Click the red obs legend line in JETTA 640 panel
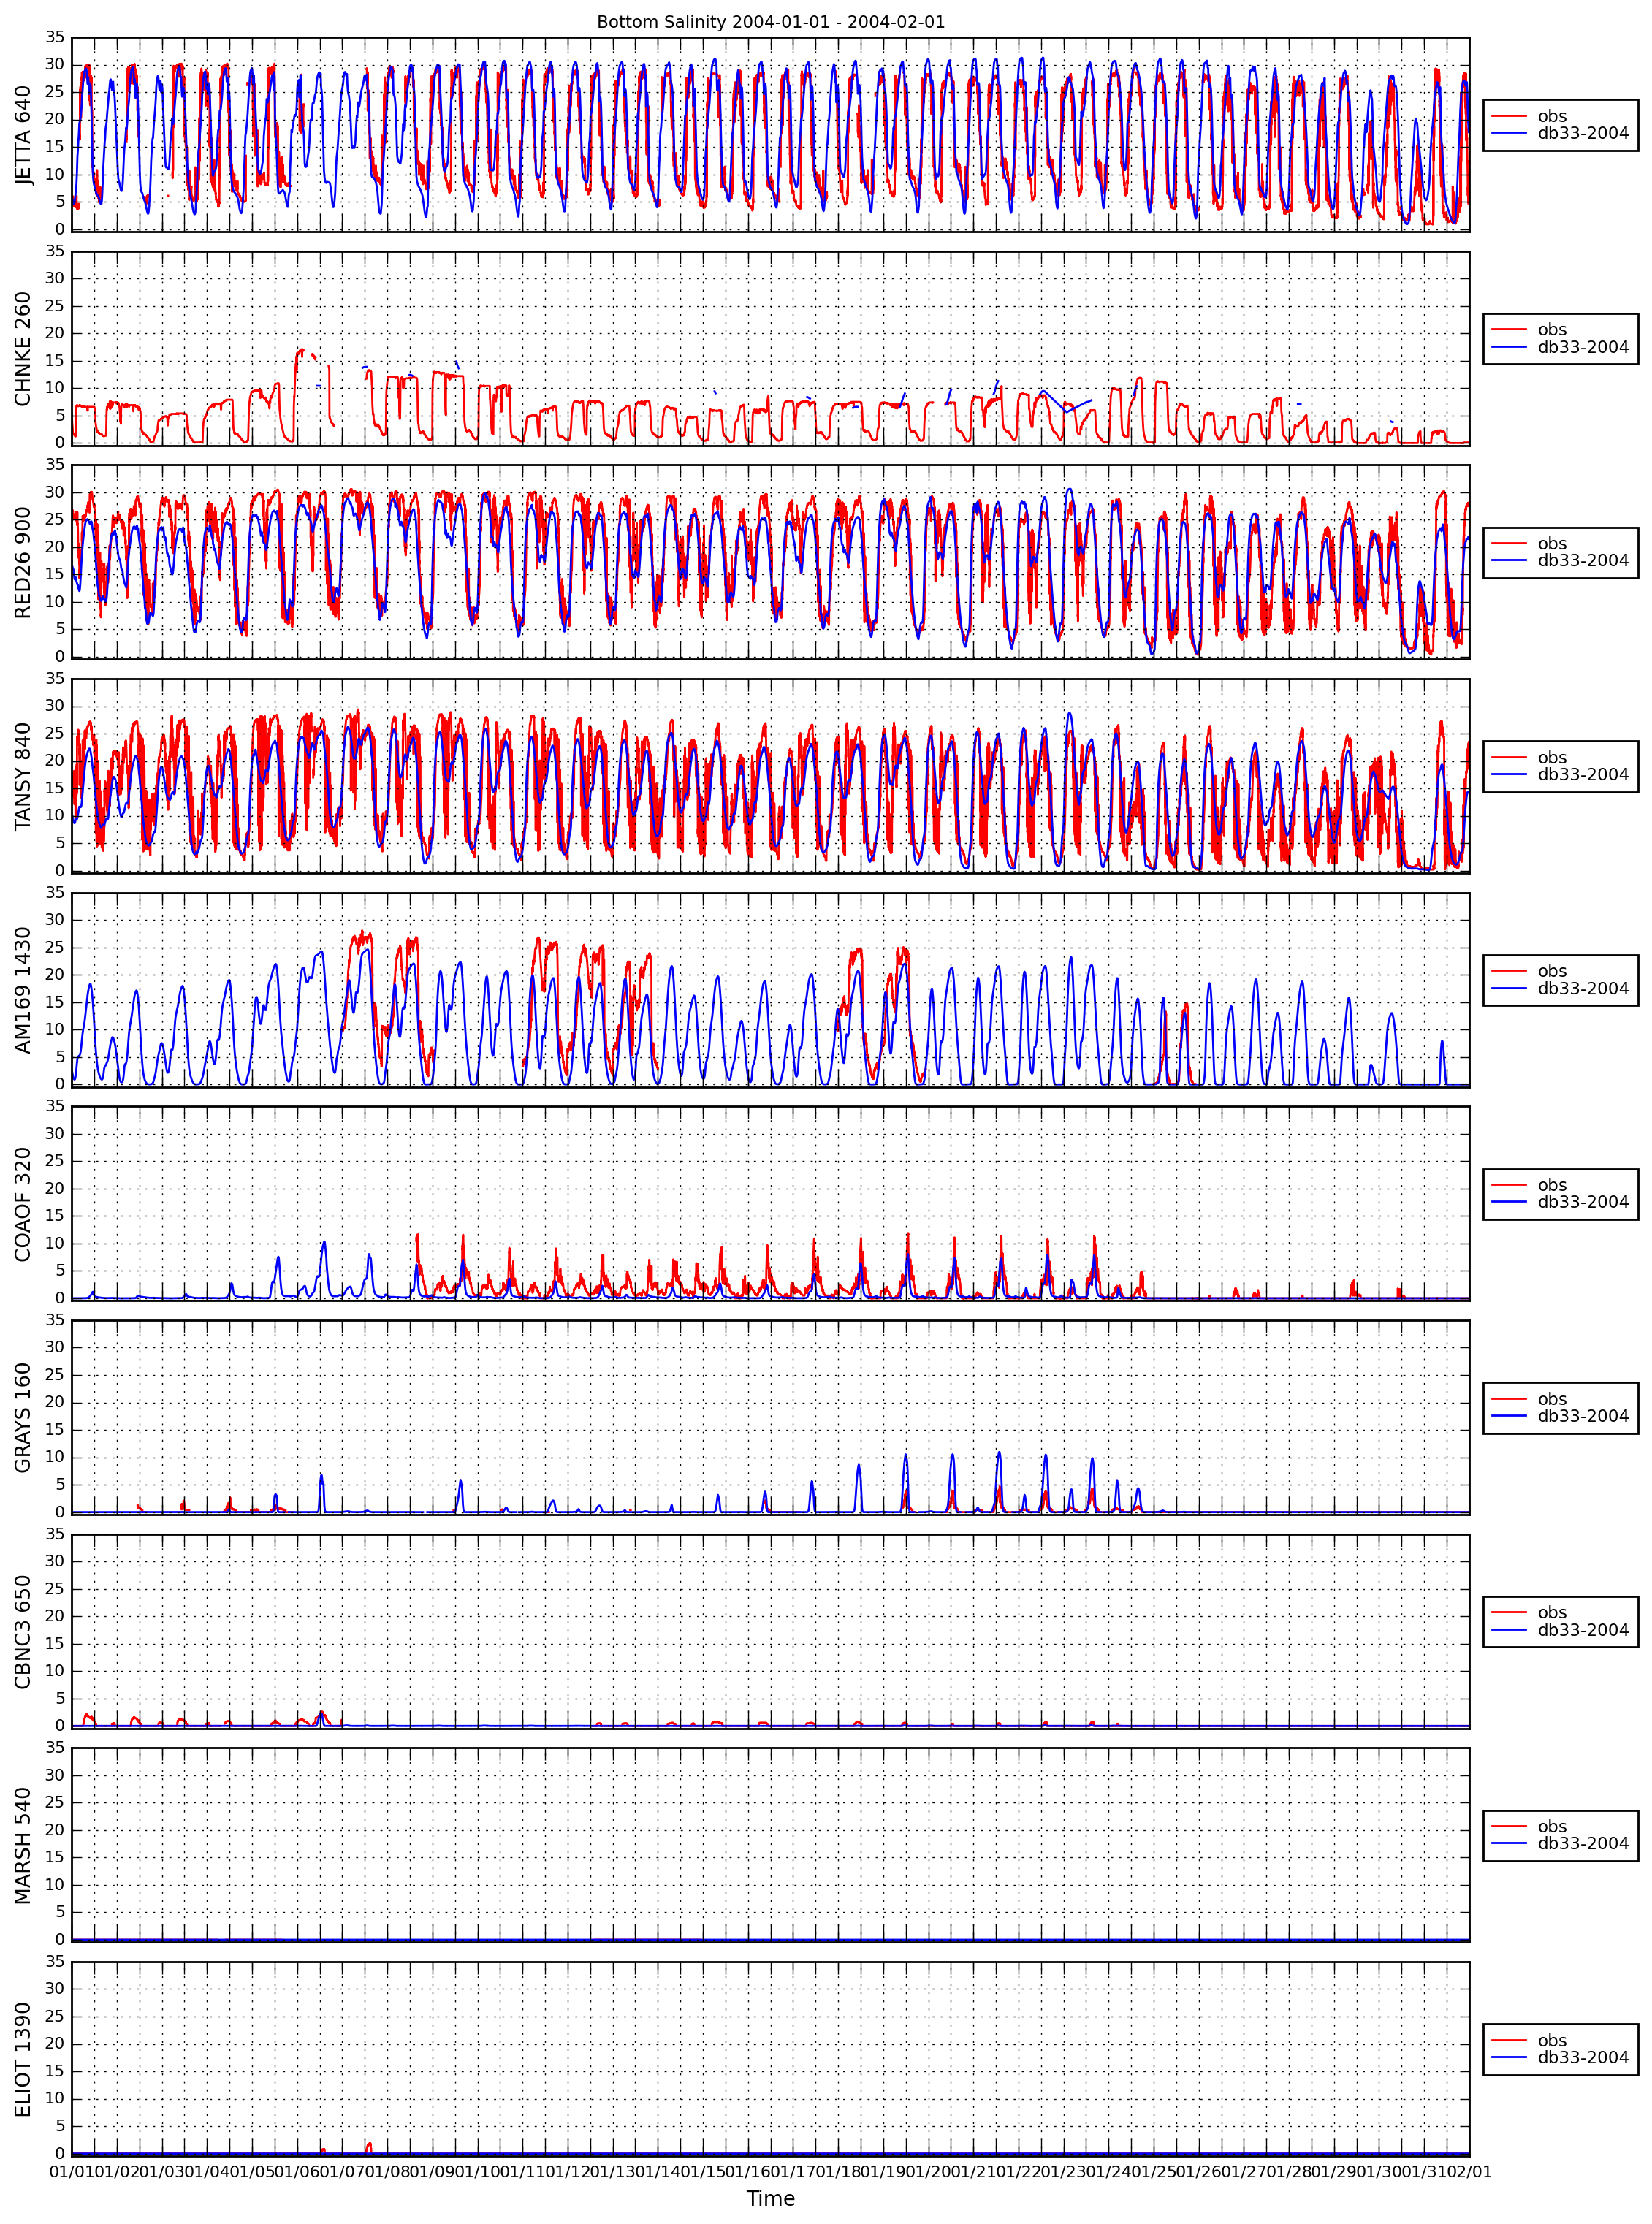Image resolution: width=1652 pixels, height=2224 pixels. [x=1508, y=116]
